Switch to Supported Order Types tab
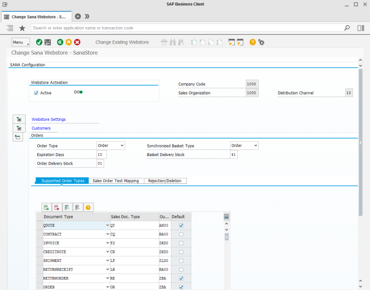370x290 pixels. click(62, 181)
